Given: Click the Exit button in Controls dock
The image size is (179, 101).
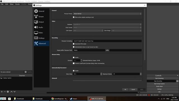Looking at the screenshot, I should click(x=159, y=92).
